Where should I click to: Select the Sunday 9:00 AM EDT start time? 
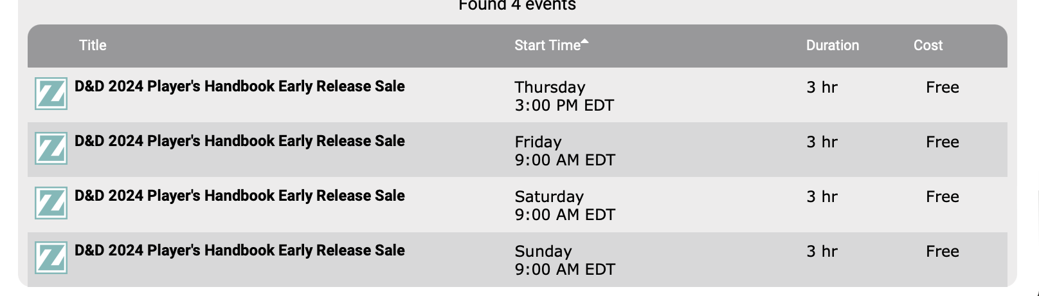pyautogui.click(x=565, y=260)
